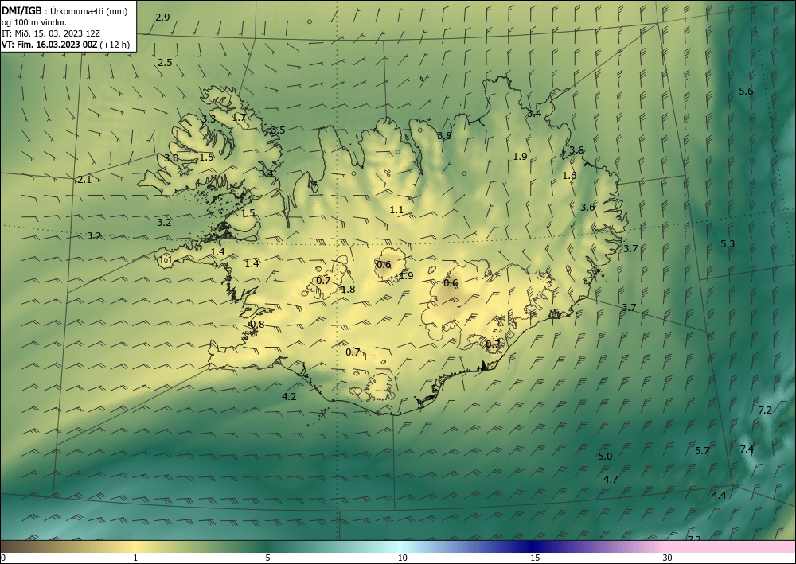
Task: Click the 2.1 value west of Iceland
Action: coord(84,180)
